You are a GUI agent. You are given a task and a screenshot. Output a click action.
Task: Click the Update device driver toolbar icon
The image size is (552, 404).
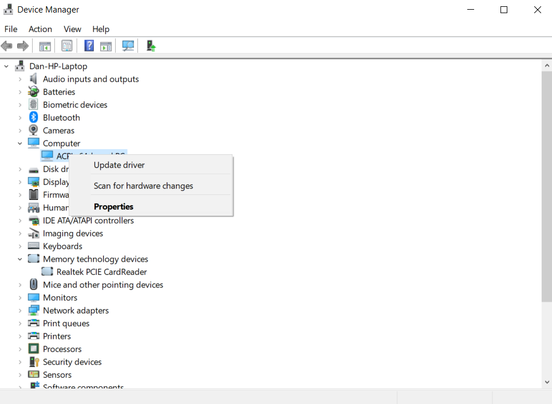coord(151,46)
